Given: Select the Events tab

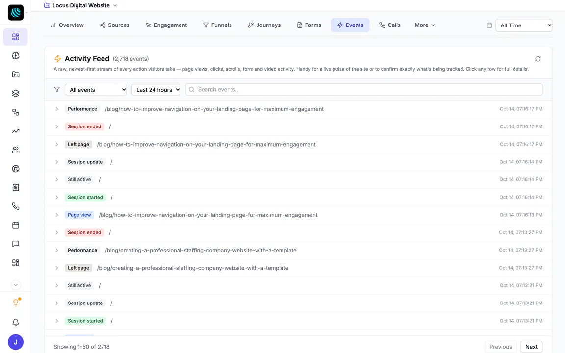Looking at the screenshot, I should point(350,25).
